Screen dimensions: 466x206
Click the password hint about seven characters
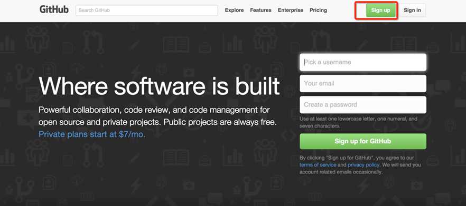click(x=358, y=122)
